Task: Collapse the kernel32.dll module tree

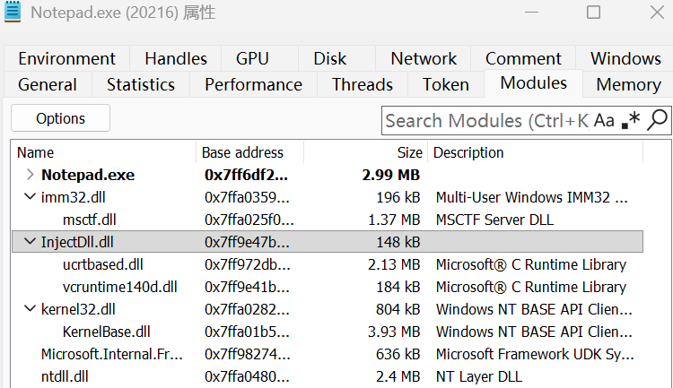Action: pos(31,309)
